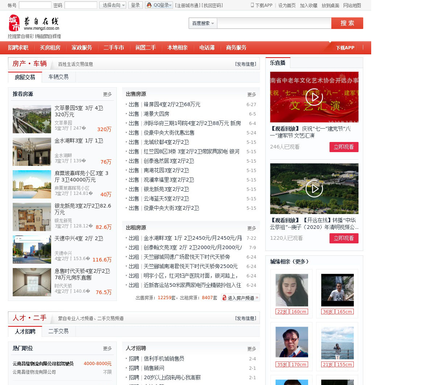The height and width of the screenshot is (385, 435).
Task: Open job 云南昌缘物流有限公司招驾驶员
Action: [x=43, y=364]
